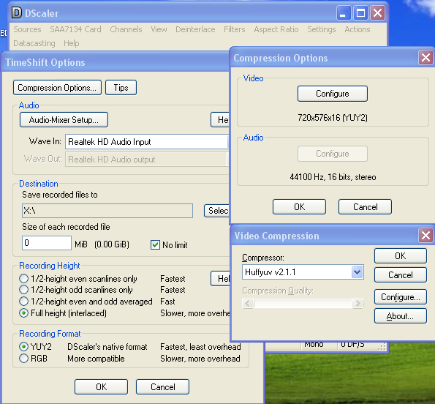Click the 44100 Hz, 16 bits, stereo text
This screenshot has height=404, width=435.
pyautogui.click(x=333, y=177)
